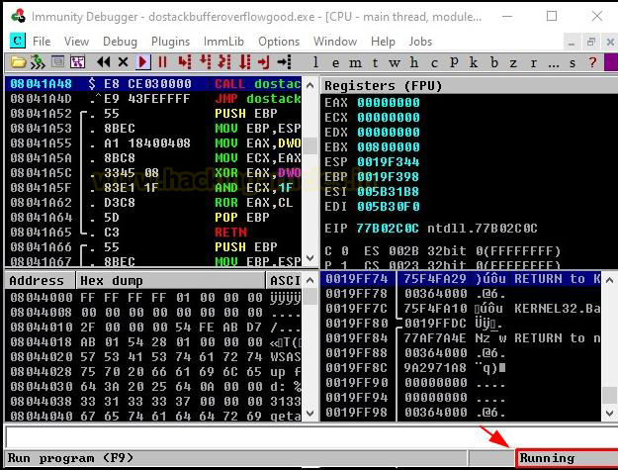Open Source window with 's' button
Screen dimensions: 618x470
[x=573, y=62]
